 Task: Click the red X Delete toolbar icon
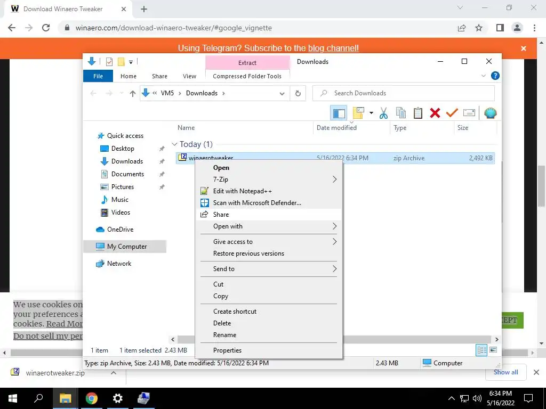(x=435, y=113)
